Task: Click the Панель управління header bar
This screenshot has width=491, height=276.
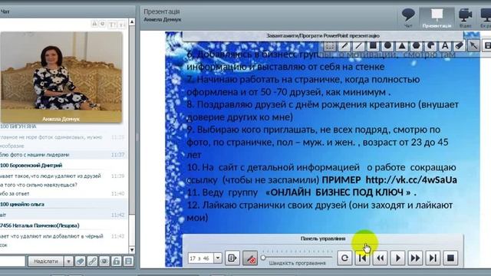Action: (x=323, y=238)
